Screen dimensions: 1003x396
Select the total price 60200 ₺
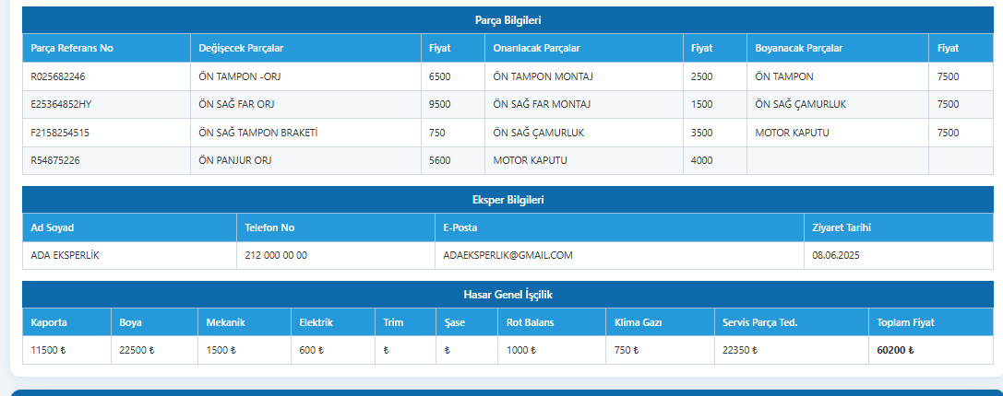coord(895,350)
